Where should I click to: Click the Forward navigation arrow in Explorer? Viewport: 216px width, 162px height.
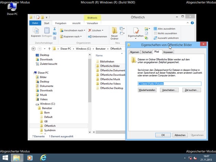tap(39, 49)
